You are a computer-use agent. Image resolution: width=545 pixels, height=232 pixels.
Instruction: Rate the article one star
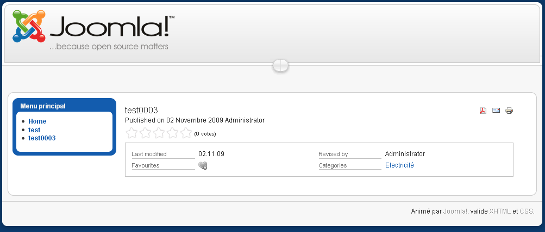131,133
